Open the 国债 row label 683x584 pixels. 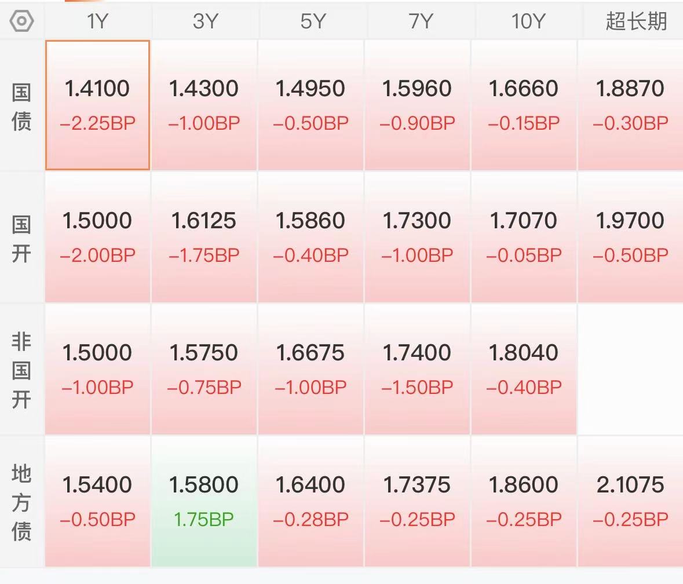[21, 107]
